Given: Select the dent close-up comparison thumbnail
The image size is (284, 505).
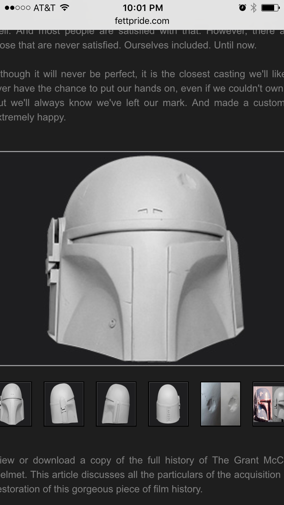Looking at the screenshot, I should (x=220, y=404).
